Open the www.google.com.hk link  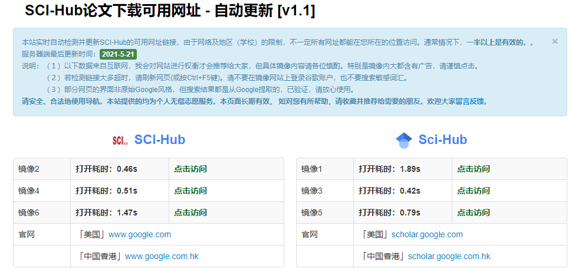(x=162, y=256)
